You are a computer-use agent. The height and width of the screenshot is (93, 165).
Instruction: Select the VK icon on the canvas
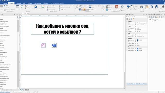point(54,45)
